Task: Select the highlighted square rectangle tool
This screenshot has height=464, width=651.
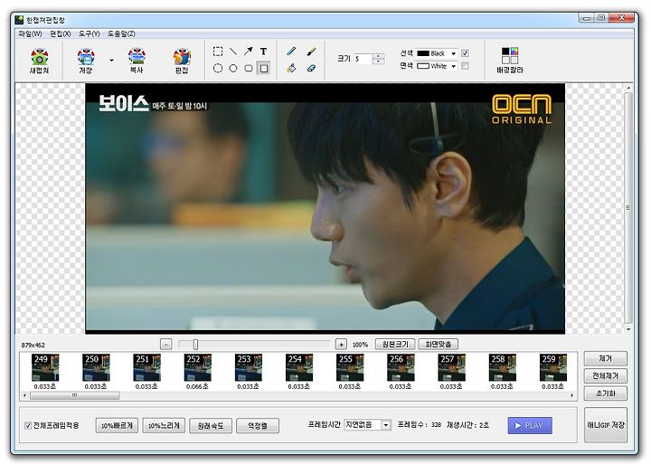Action: 264,68
